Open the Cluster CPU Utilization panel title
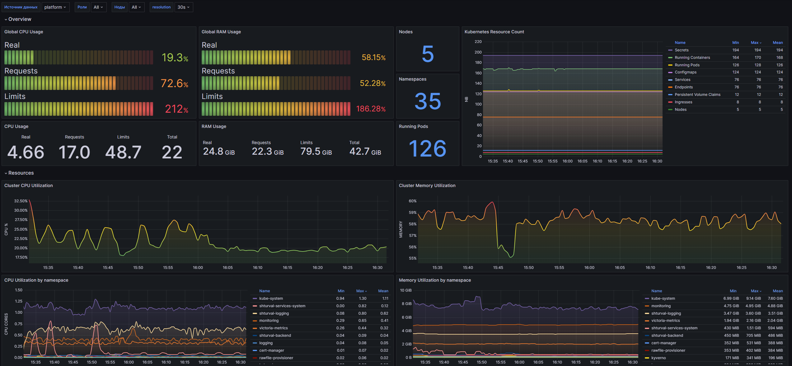This screenshot has height=366, width=792. coord(29,185)
